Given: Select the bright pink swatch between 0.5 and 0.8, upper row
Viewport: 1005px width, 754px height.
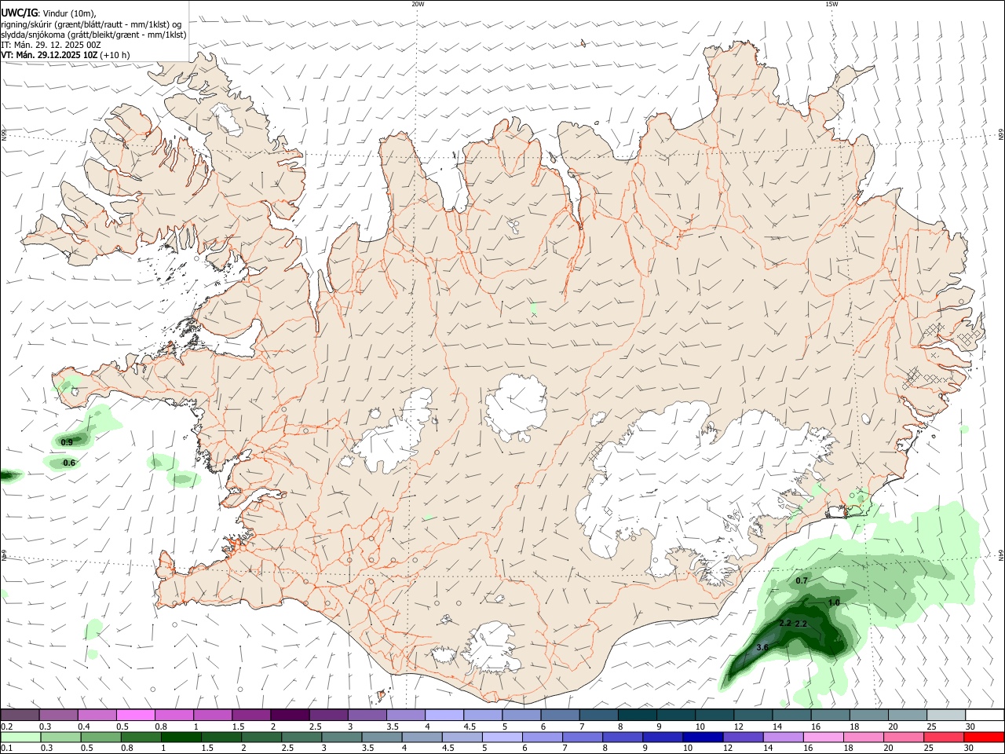Looking at the screenshot, I should click(135, 716).
